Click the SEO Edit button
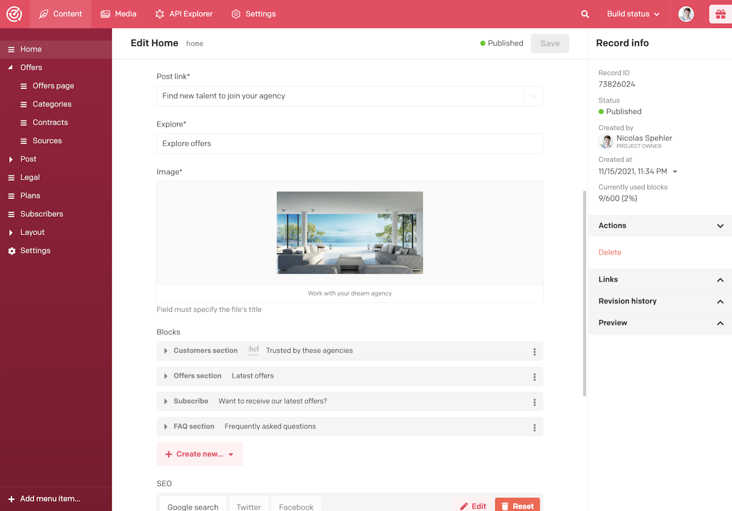This screenshot has width=732, height=511. 473,506
